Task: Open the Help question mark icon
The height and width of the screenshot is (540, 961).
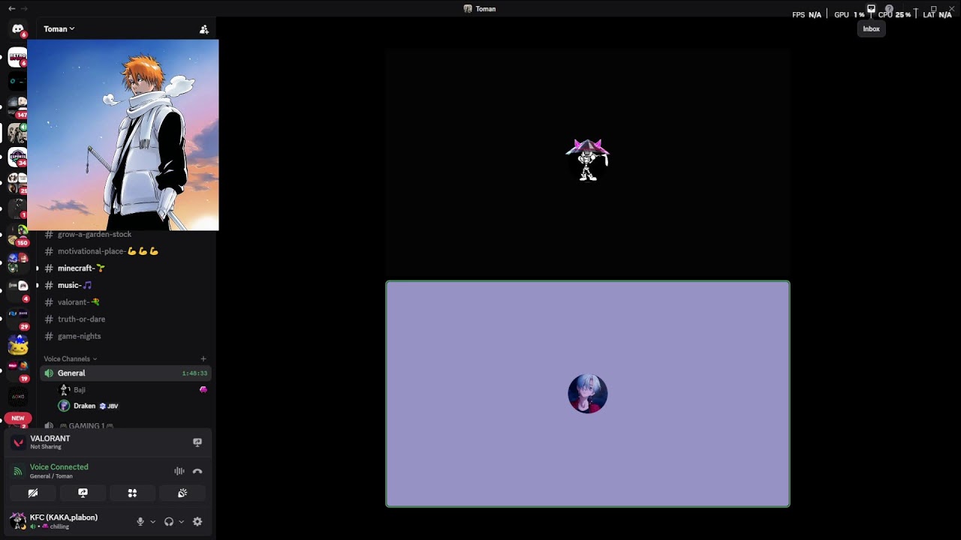Action: pyautogui.click(x=889, y=9)
